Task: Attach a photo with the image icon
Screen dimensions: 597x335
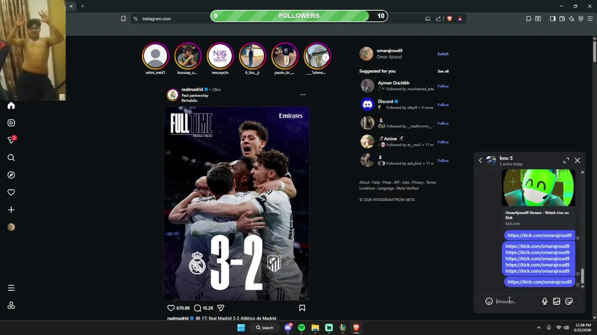Action: point(556,301)
